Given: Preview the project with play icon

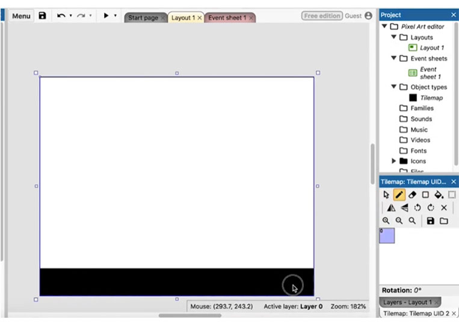Looking at the screenshot, I should click(106, 16).
